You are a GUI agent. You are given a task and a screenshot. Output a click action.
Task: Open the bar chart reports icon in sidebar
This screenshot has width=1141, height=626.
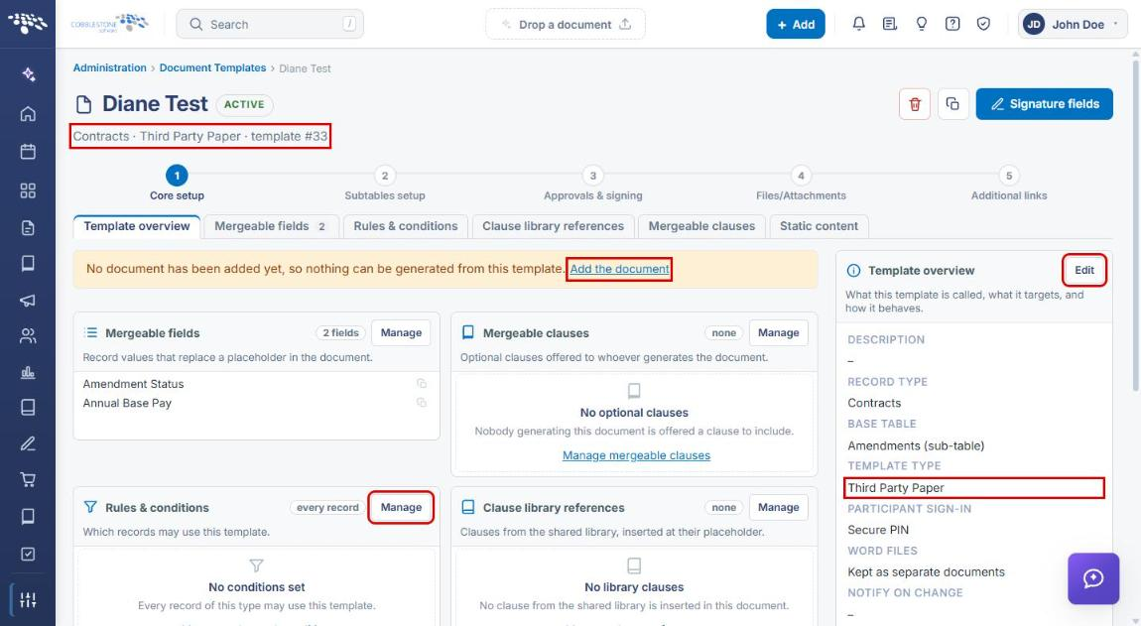[x=28, y=372]
